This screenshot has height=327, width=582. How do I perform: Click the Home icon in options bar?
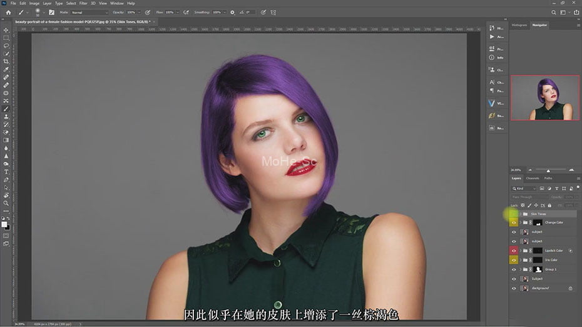pos(8,12)
